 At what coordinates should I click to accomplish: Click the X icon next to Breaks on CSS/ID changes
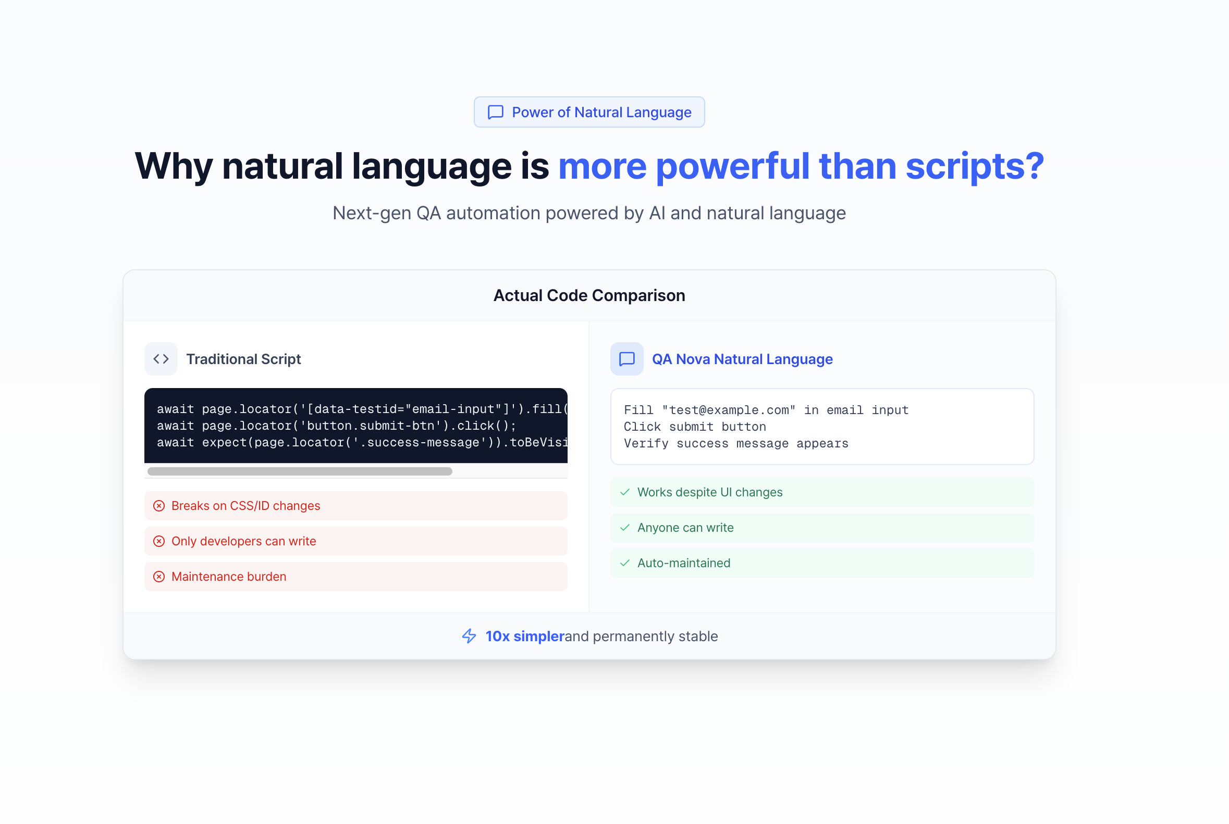pyautogui.click(x=159, y=506)
